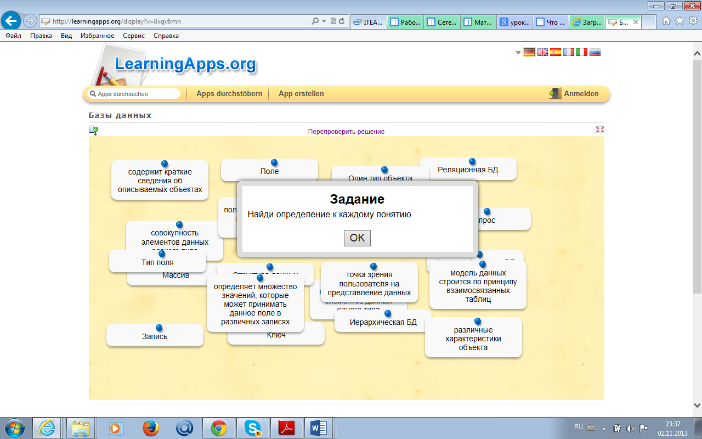Screen dimensions: 702x439
Task: Open the Вид menu
Action: coord(66,36)
